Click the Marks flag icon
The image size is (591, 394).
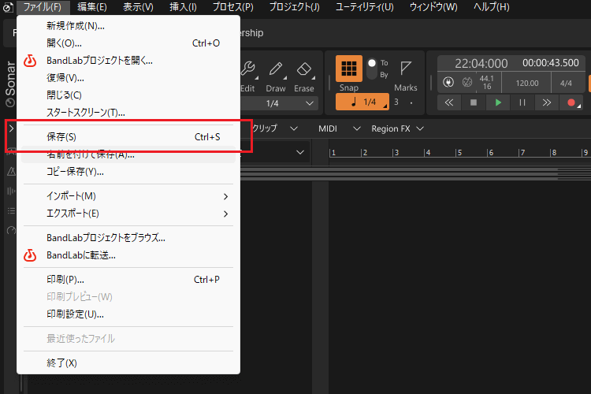pyautogui.click(x=406, y=69)
